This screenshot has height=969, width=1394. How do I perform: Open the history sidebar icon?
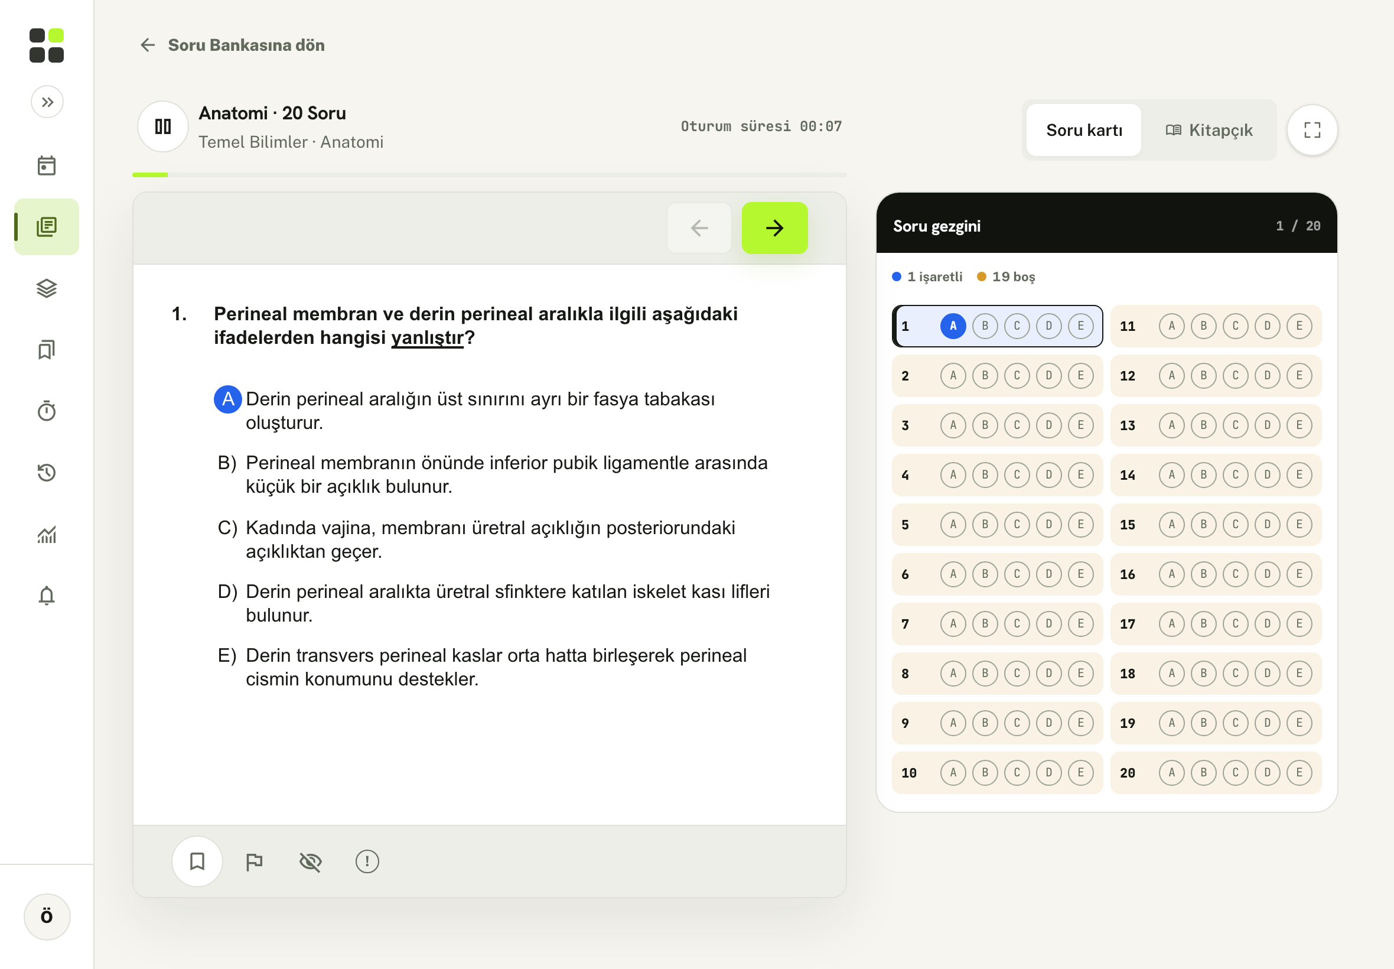pyautogui.click(x=47, y=472)
